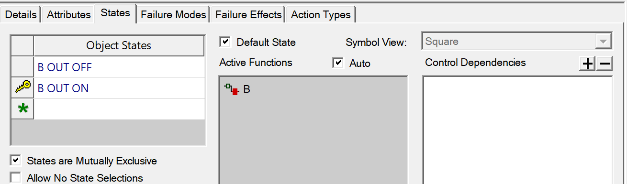The height and width of the screenshot is (184, 627).
Task: Select the B OUT ON state row
Action: click(x=119, y=88)
